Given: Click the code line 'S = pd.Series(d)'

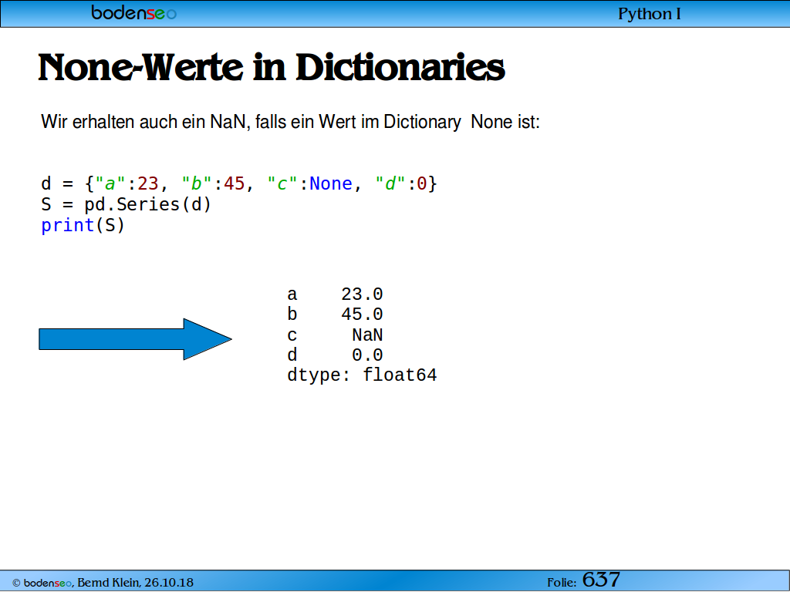Looking at the screenshot, I should 126,204.
